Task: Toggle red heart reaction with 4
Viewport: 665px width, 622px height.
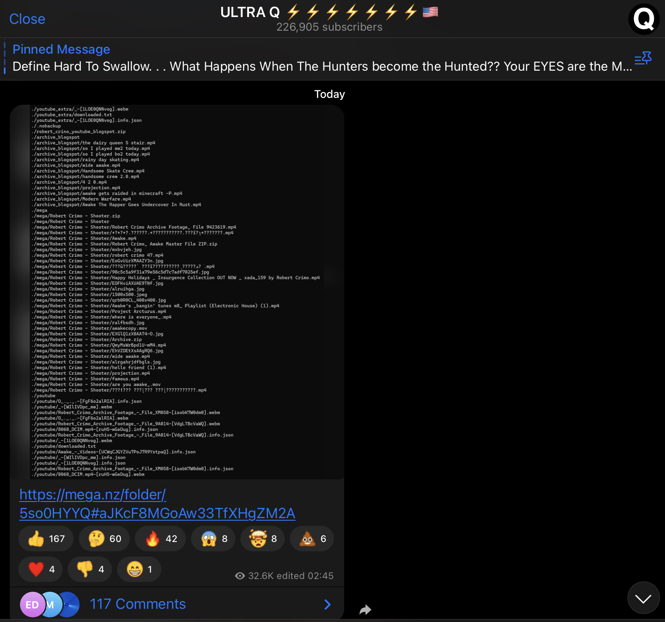Action: (40, 569)
